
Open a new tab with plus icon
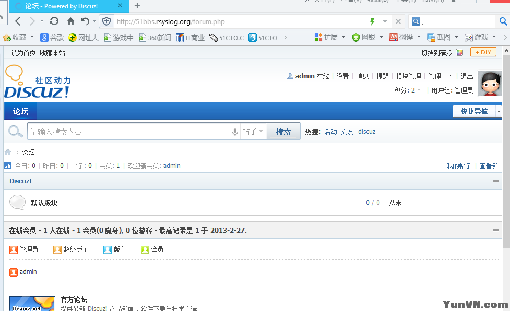(137, 6)
